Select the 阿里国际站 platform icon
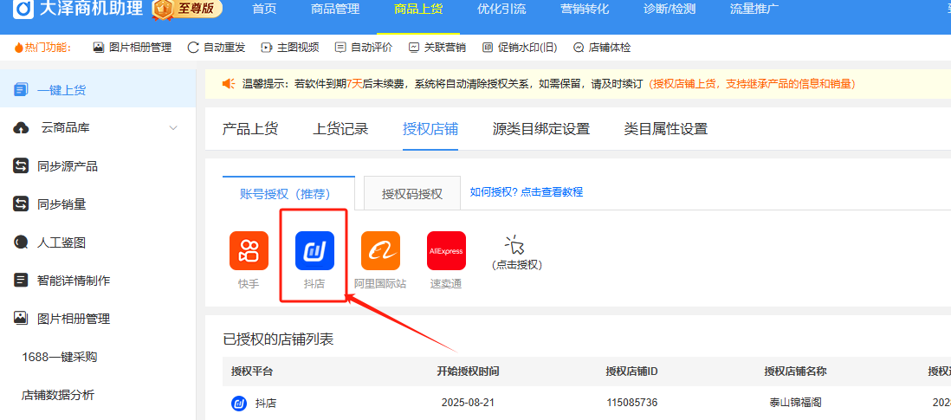 tap(380, 251)
